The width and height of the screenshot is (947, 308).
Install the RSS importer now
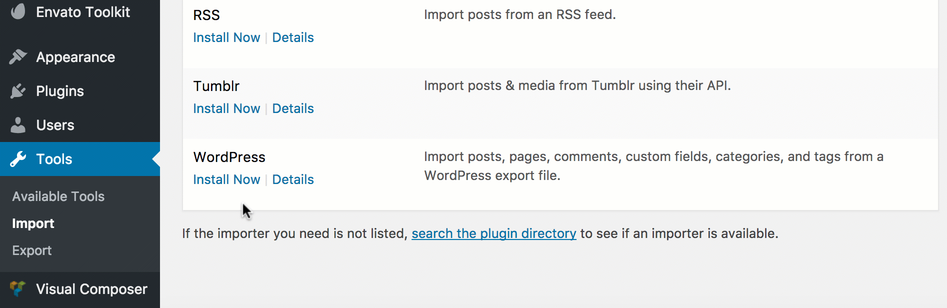(x=226, y=37)
